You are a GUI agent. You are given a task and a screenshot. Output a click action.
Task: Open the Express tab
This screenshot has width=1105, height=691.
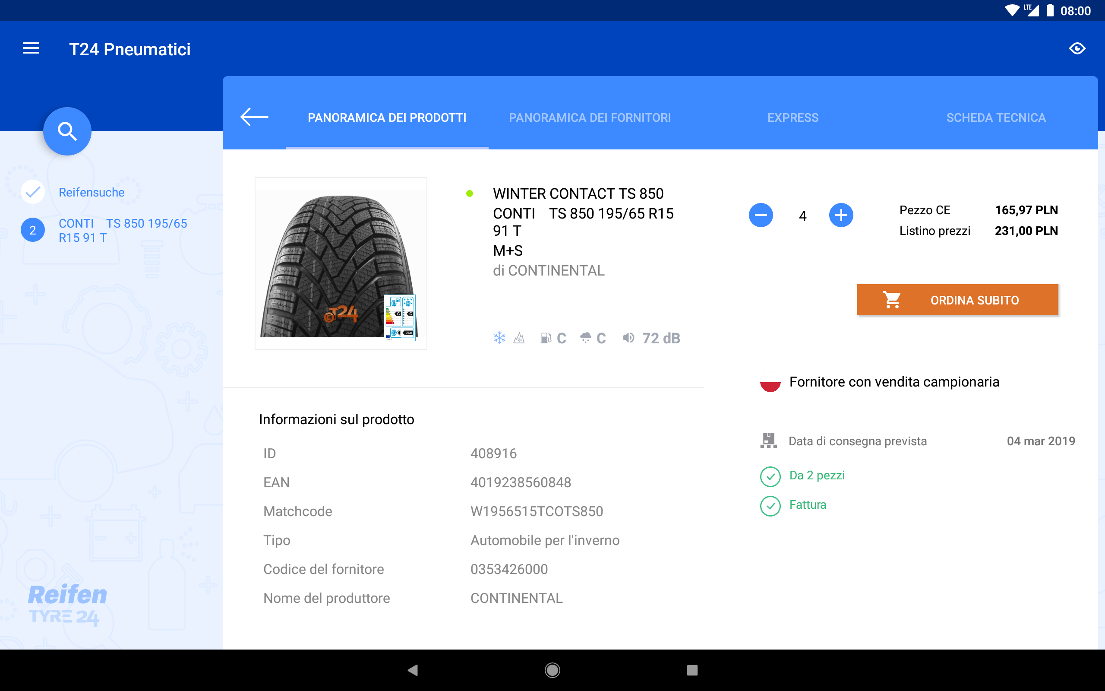pos(792,117)
